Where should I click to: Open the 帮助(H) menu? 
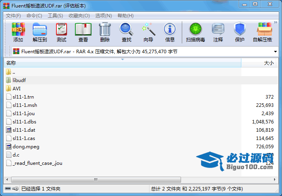click(125, 16)
